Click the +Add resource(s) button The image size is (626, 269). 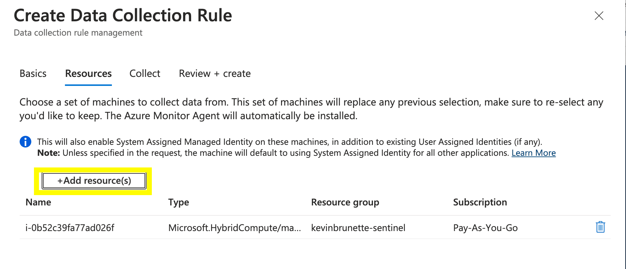point(94,181)
